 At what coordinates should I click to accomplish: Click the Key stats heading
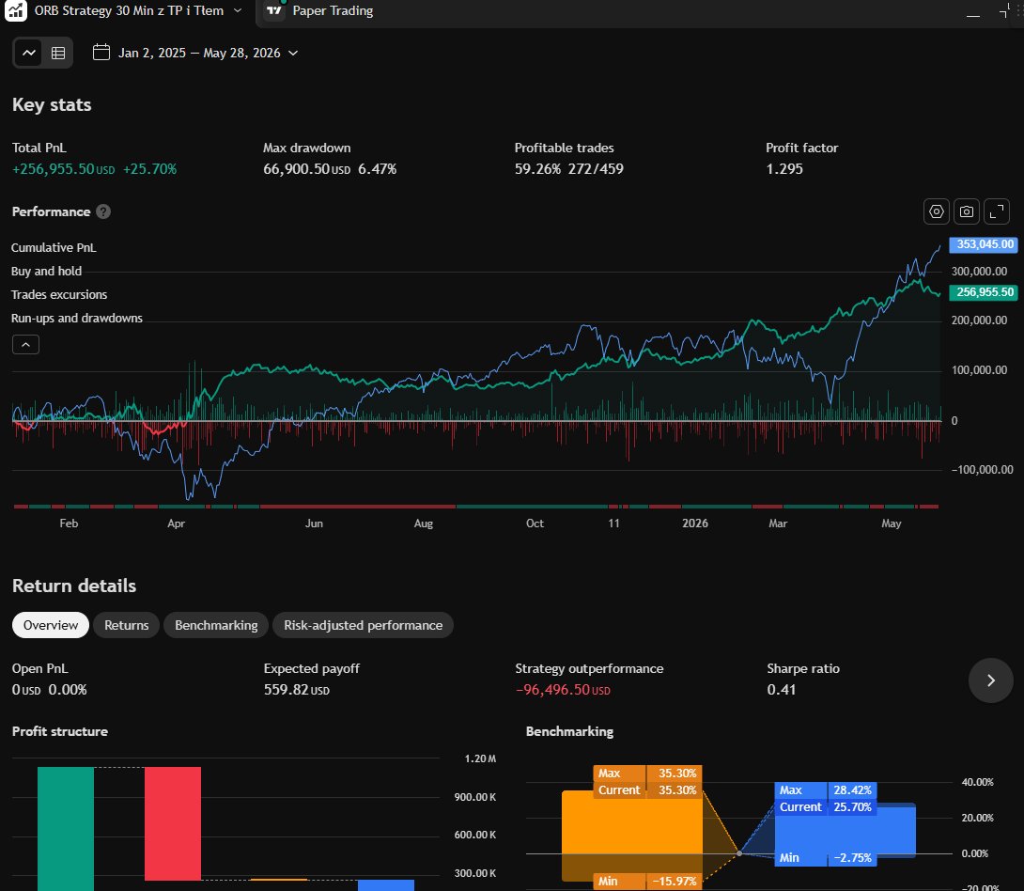(x=52, y=104)
